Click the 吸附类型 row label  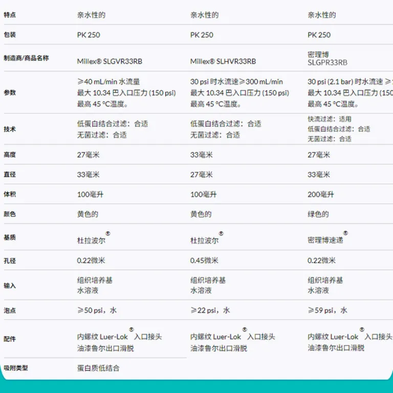[16, 368]
